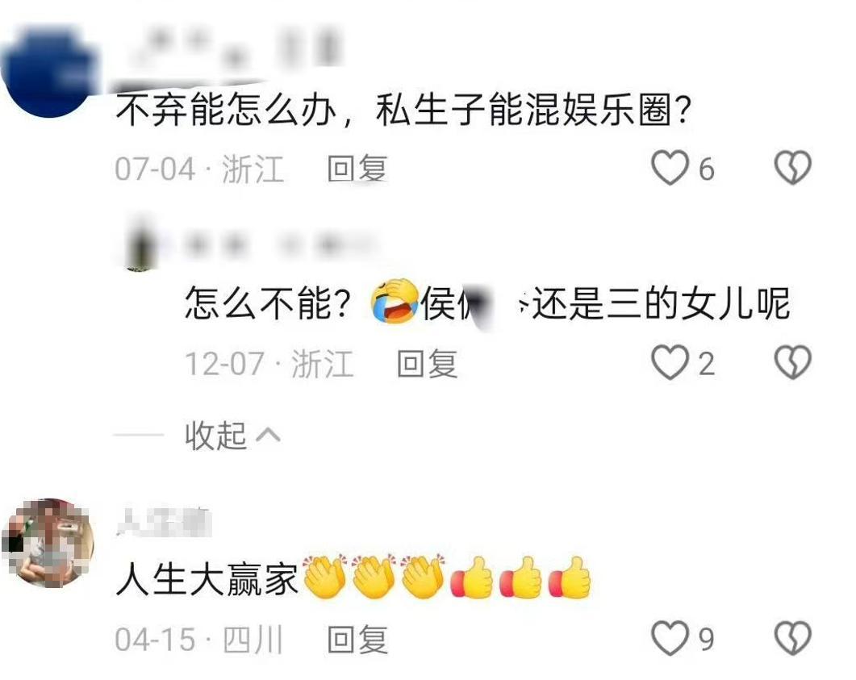Open the pixelated avatar of third commenter
This screenshot has width=856, height=680.
coord(48,544)
